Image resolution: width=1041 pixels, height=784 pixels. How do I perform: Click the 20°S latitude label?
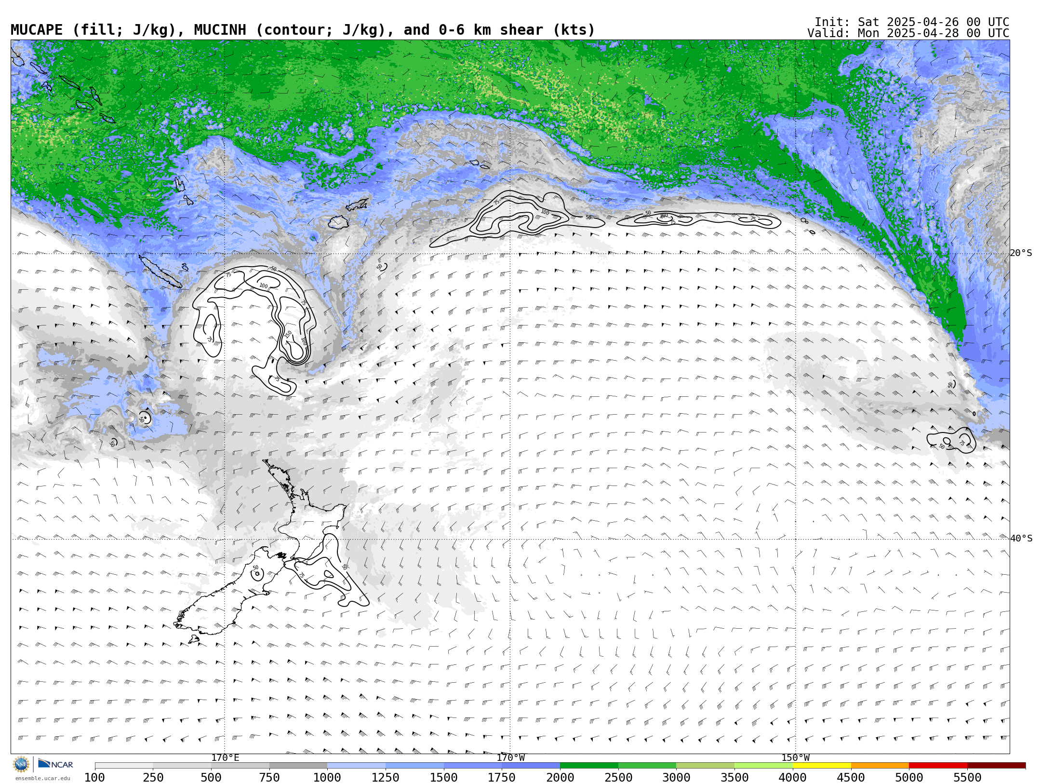click(x=1021, y=253)
